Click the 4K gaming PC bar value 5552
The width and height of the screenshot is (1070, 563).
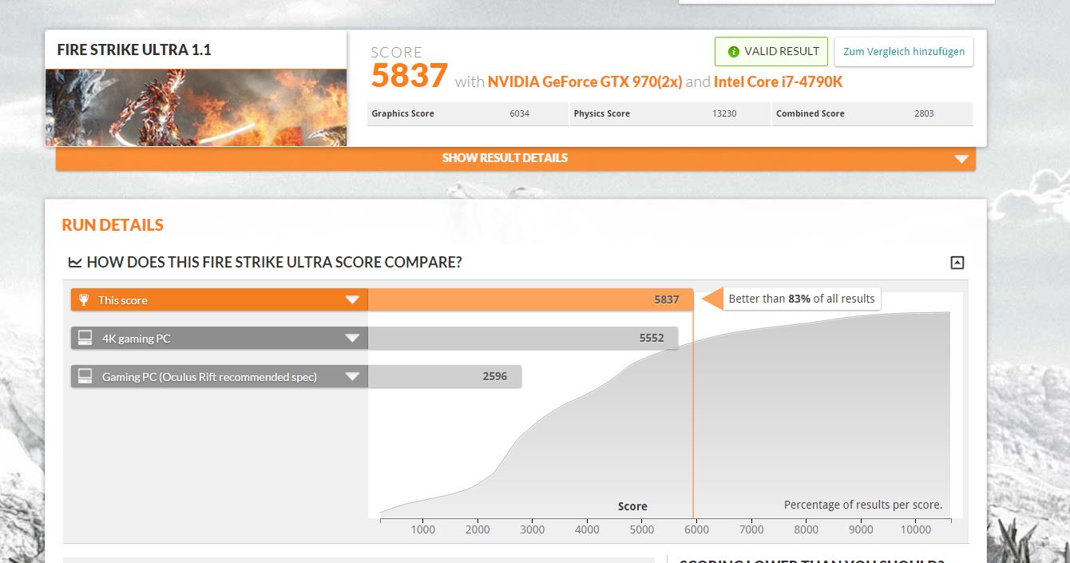[652, 338]
